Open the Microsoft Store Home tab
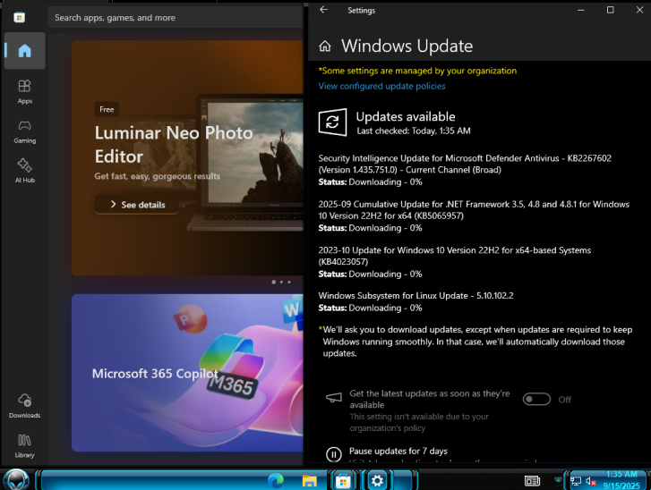 (24, 51)
